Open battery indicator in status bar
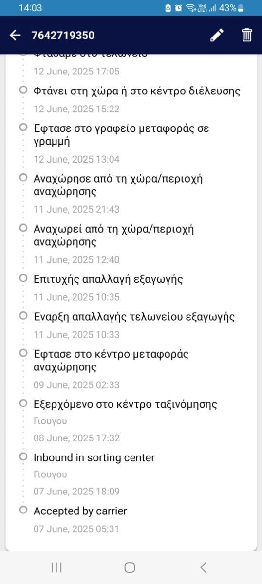 click(241, 8)
